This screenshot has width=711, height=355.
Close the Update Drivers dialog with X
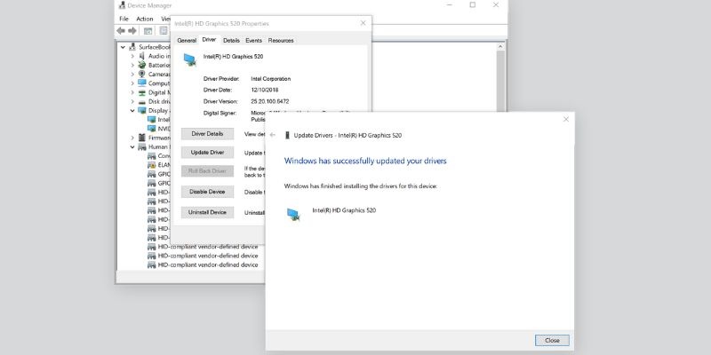pyautogui.click(x=566, y=119)
